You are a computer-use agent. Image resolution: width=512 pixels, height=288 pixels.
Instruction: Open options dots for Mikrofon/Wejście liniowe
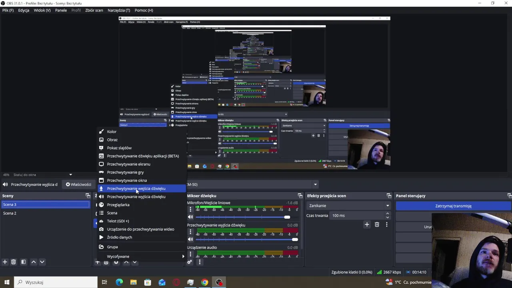(x=190, y=210)
